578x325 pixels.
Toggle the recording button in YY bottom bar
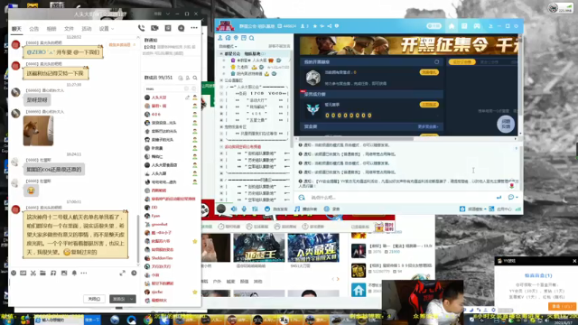pos(331,209)
